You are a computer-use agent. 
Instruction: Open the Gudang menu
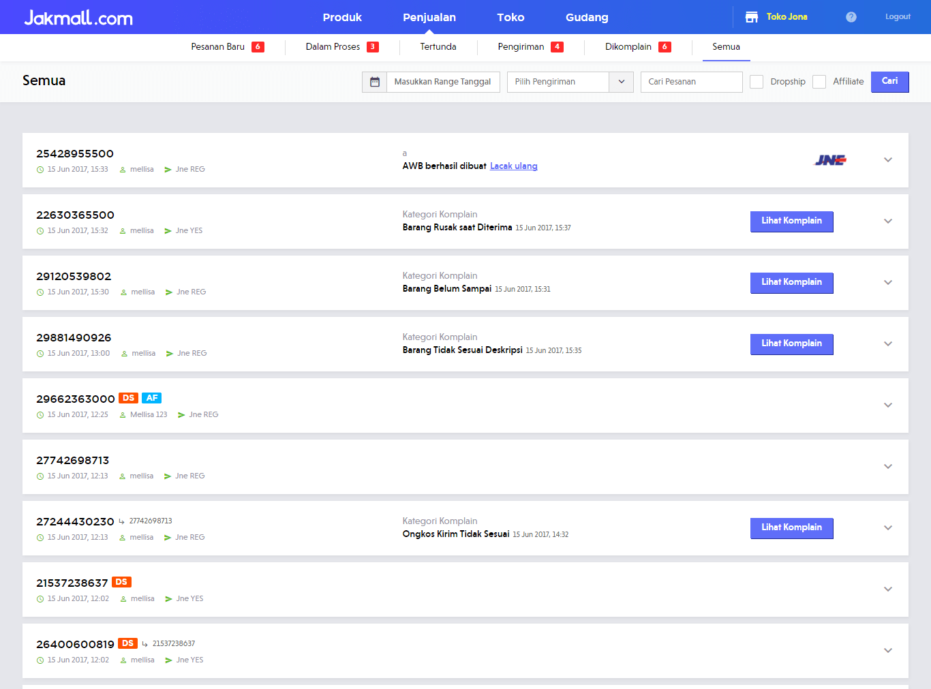[587, 17]
